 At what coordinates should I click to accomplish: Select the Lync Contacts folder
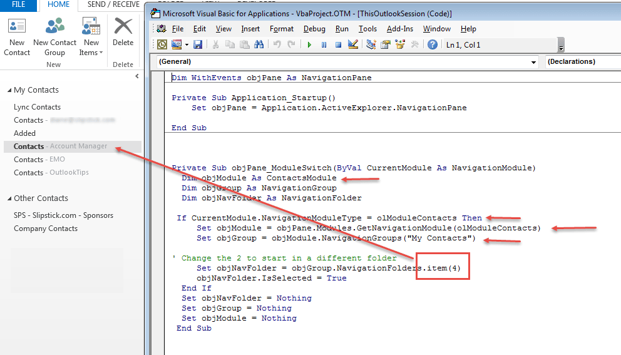point(37,107)
